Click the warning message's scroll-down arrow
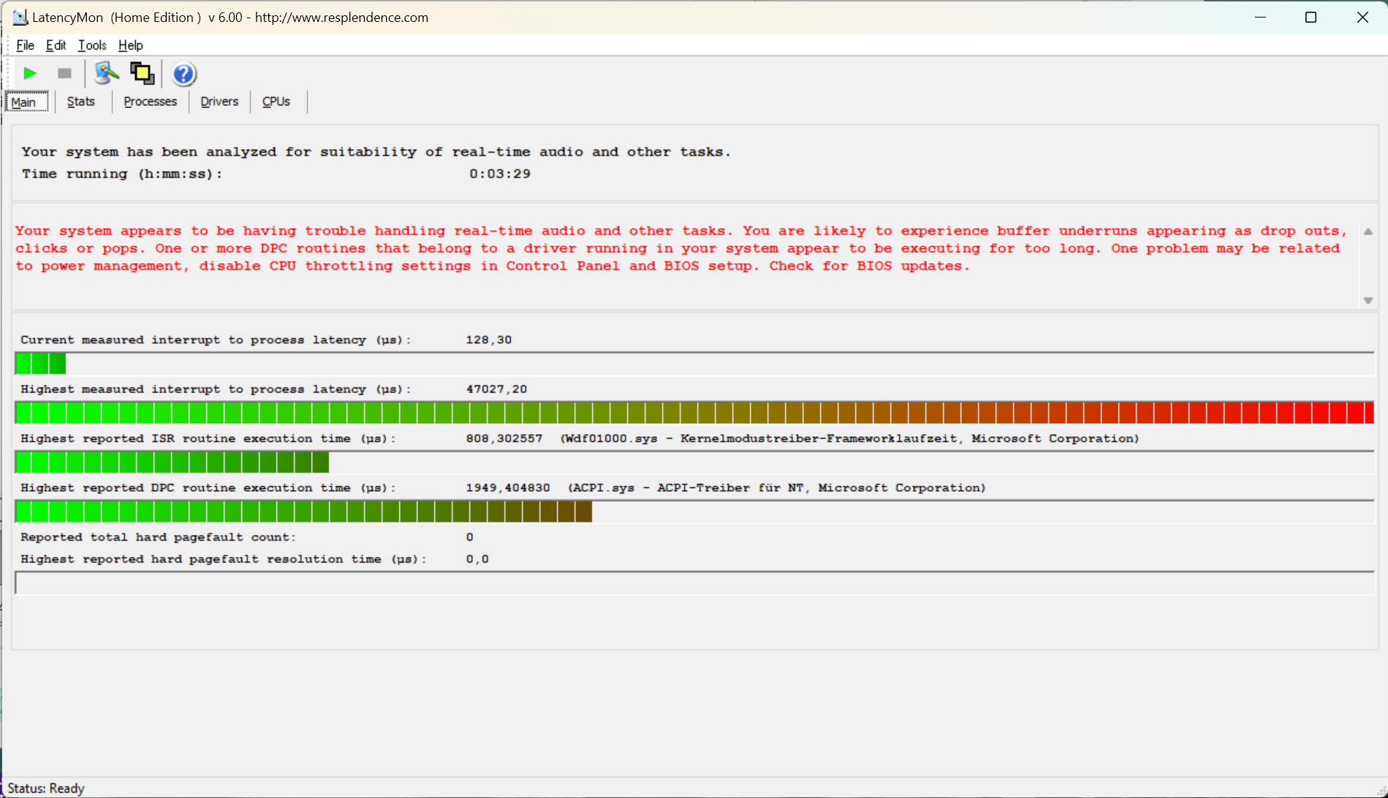 pyautogui.click(x=1368, y=300)
